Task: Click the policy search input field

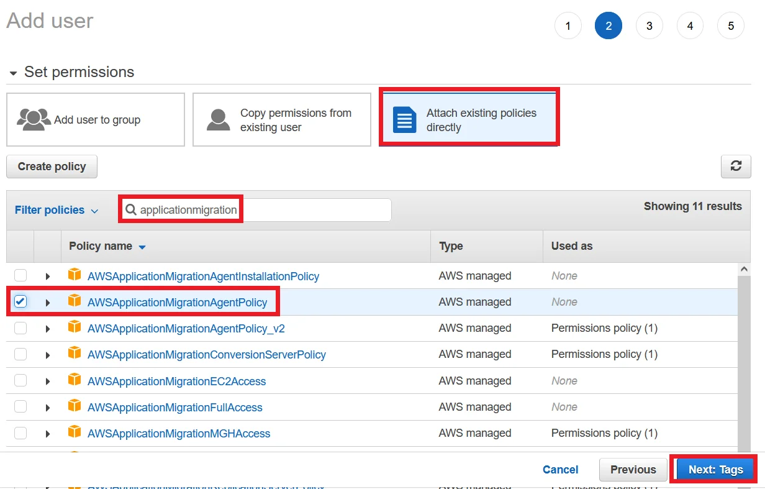Action: point(255,210)
